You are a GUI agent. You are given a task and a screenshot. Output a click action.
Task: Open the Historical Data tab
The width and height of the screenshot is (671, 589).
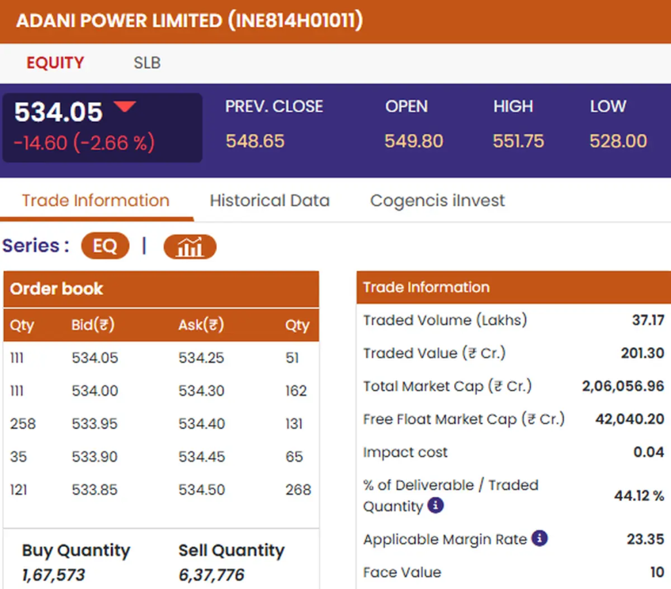pyautogui.click(x=269, y=201)
